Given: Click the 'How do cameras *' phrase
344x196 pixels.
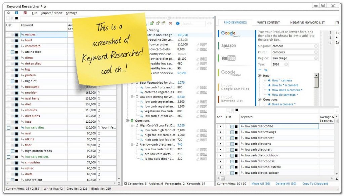Looking at the screenshot, I should (285, 95).
